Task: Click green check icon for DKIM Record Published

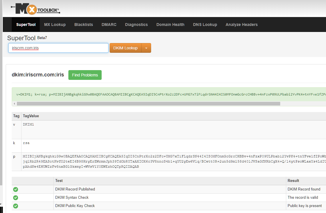Action: pos(16,189)
